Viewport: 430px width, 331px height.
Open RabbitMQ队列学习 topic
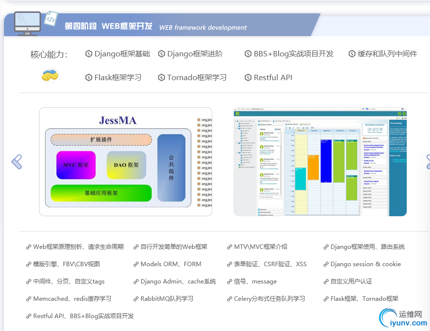[167, 299]
